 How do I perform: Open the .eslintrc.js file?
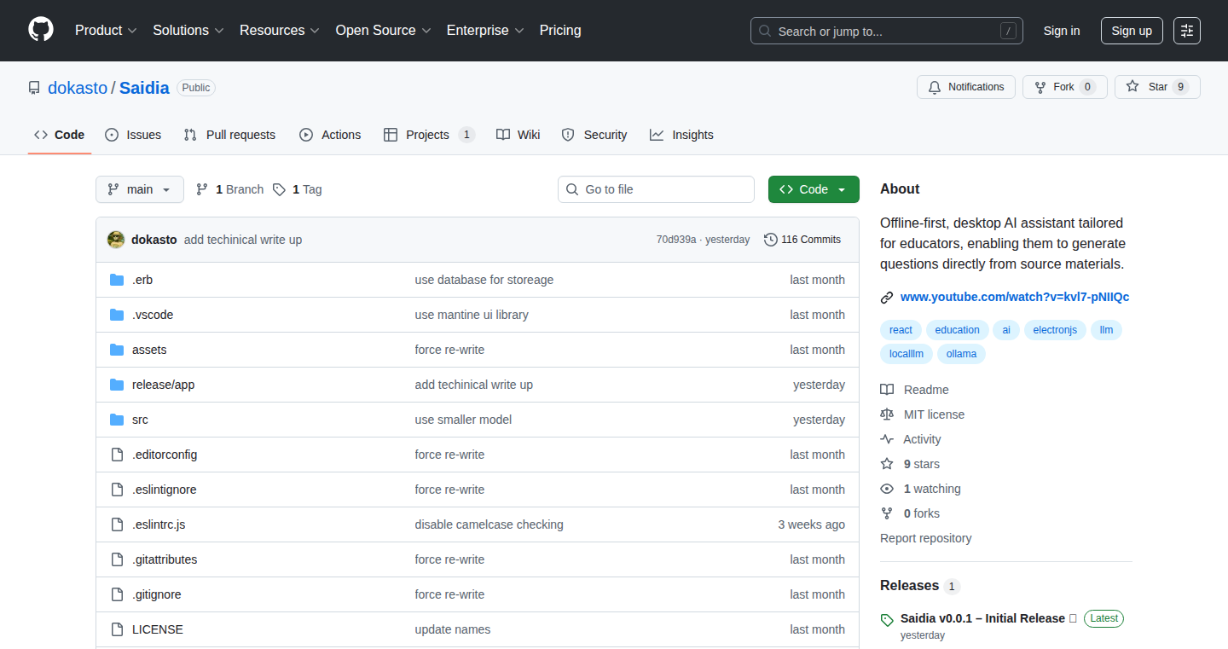click(159, 524)
